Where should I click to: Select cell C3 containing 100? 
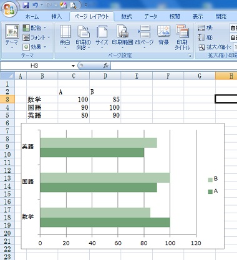(74, 100)
